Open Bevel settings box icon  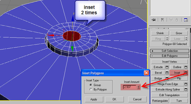pyautogui.click(x=167, y=73)
